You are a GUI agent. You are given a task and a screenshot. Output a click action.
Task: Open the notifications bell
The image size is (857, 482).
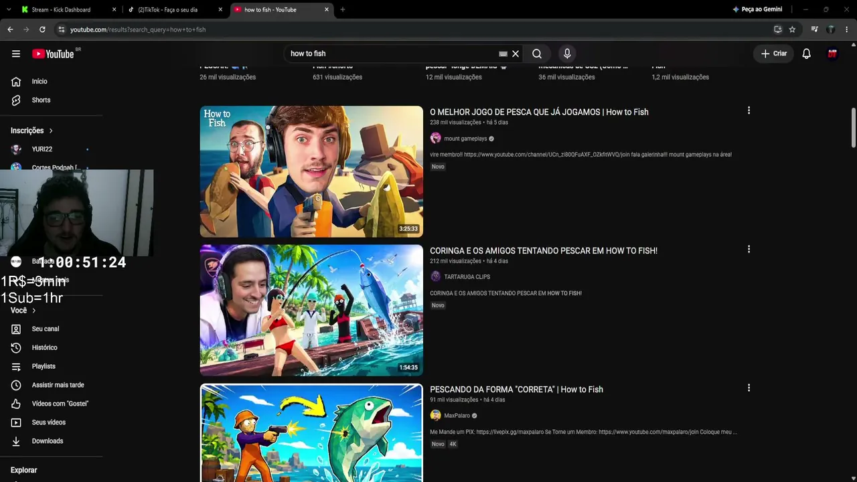click(x=807, y=54)
